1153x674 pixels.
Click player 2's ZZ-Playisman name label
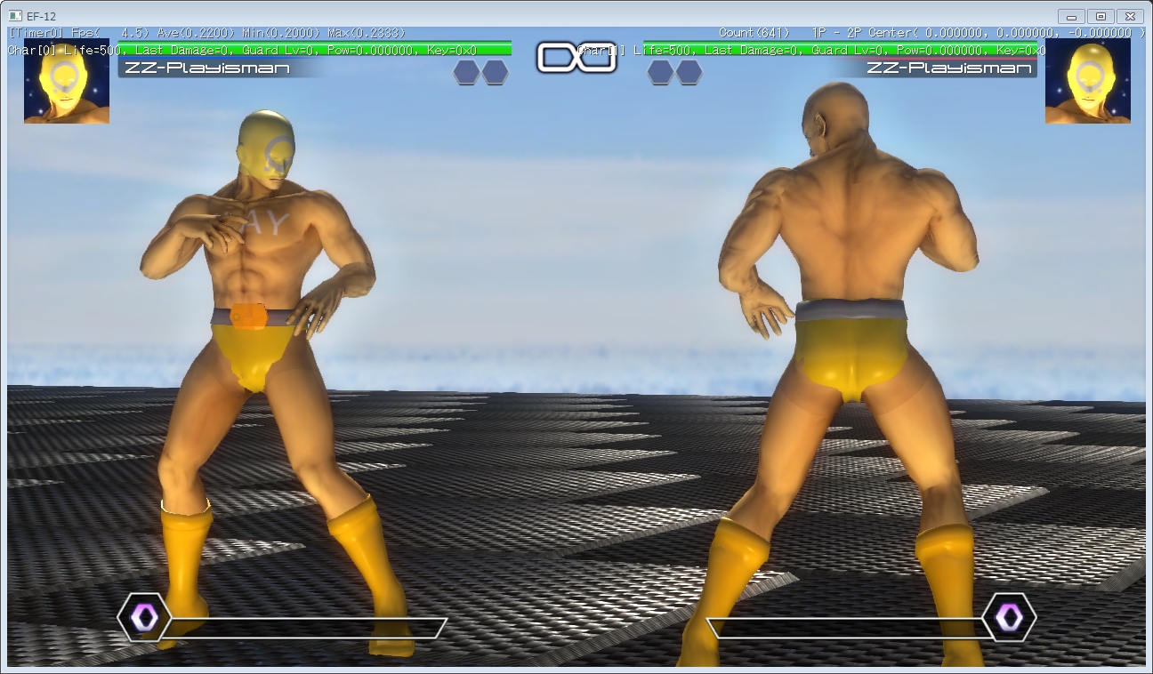[x=949, y=68]
